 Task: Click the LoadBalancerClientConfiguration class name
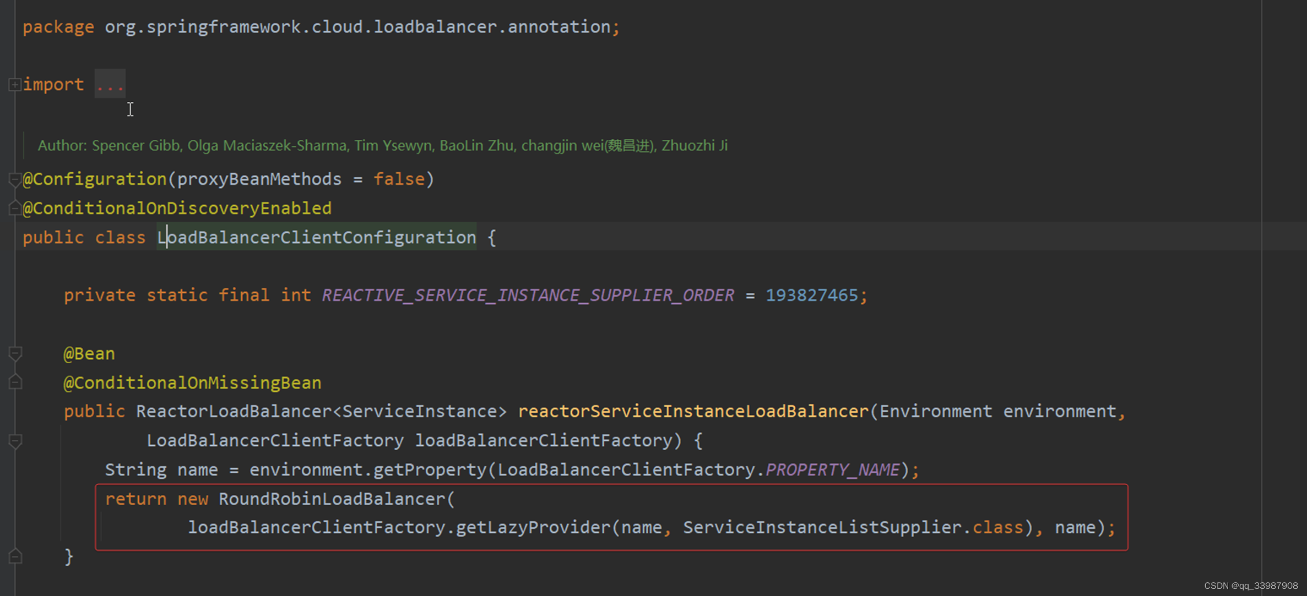point(317,237)
